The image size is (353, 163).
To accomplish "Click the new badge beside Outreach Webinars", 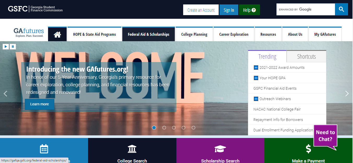I will (256, 99).
